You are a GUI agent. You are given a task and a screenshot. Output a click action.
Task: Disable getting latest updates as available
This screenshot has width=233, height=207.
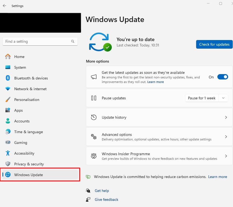point(222,77)
